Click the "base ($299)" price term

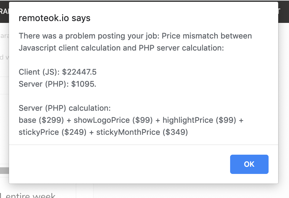point(41,120)
